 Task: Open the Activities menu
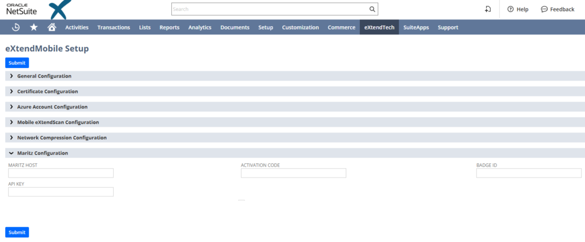tap(77, 27)
